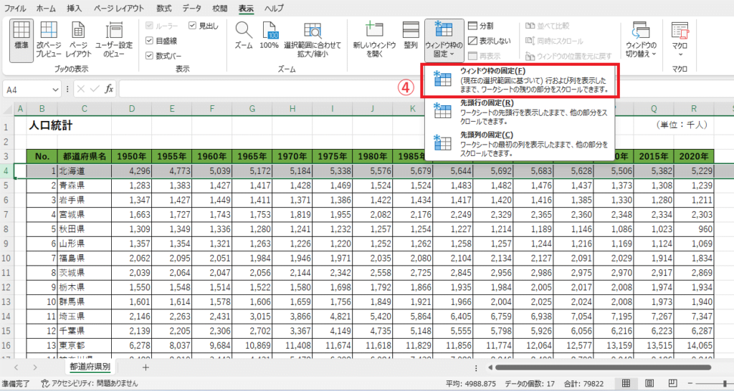
Task: Click the 人口統計 title cell
Action: (x=51, y=126)
